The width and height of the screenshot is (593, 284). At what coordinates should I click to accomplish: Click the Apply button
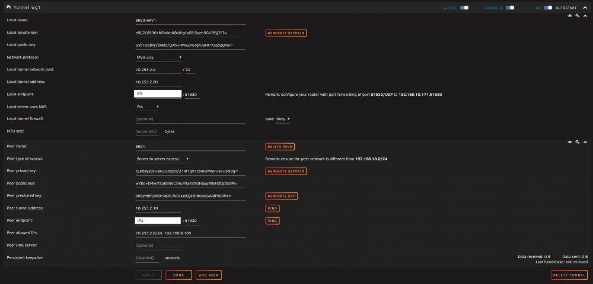pyautogui.click(x=149, y=275)
